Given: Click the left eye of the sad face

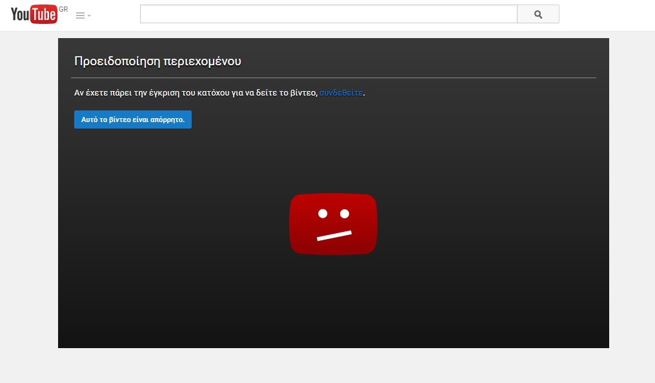Looking at the screenshot, I should click(x=321, y=213).
